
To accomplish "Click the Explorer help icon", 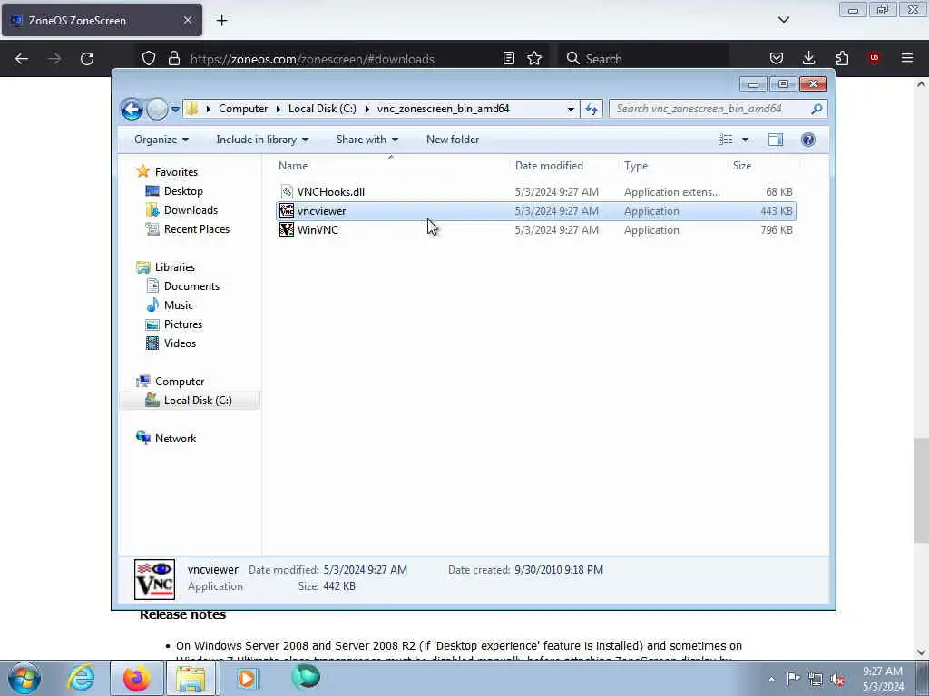I will [807, 140].
